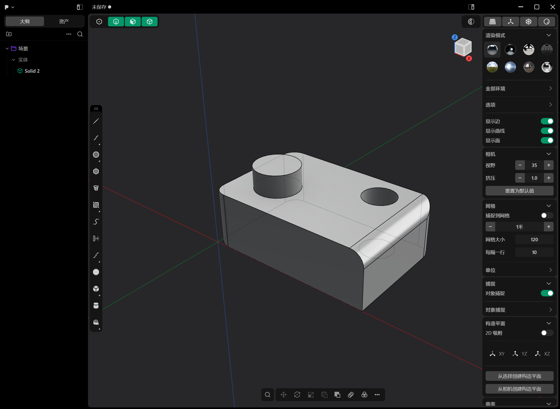The image size is (560, 409).
Task: Add a new folder in outline
Action: 9,34
